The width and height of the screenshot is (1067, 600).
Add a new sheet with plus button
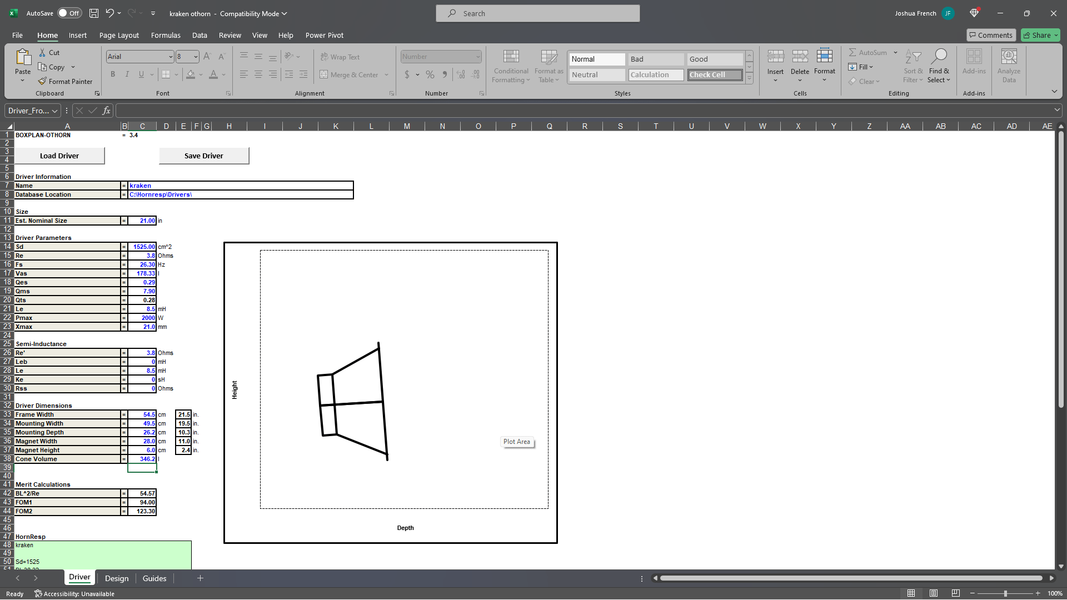[x=200, y=578]
